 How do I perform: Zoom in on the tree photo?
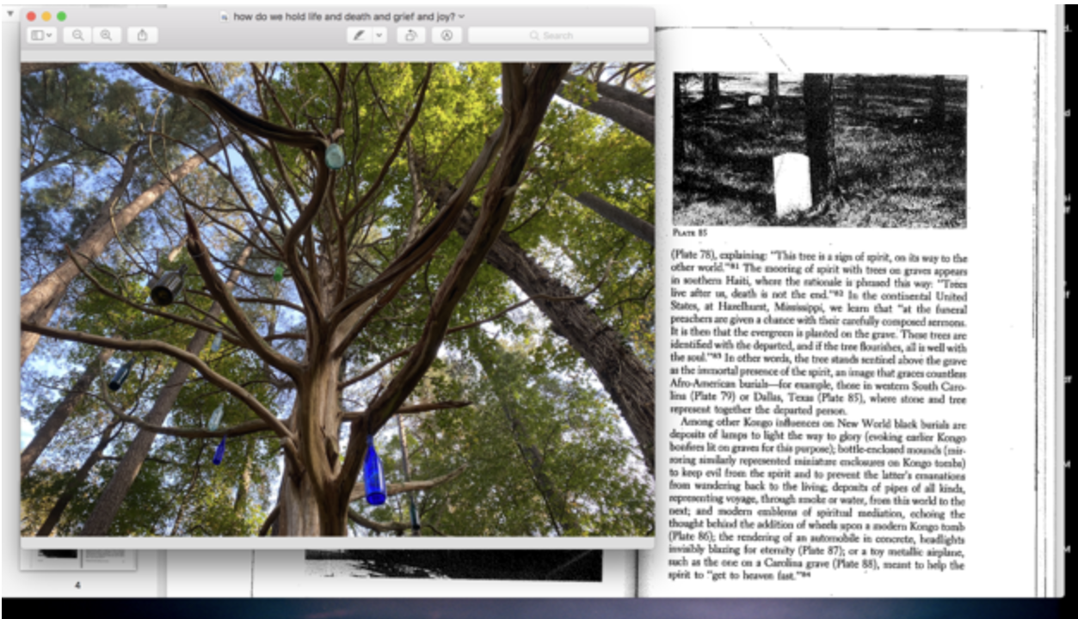click(x=106, y=35)
